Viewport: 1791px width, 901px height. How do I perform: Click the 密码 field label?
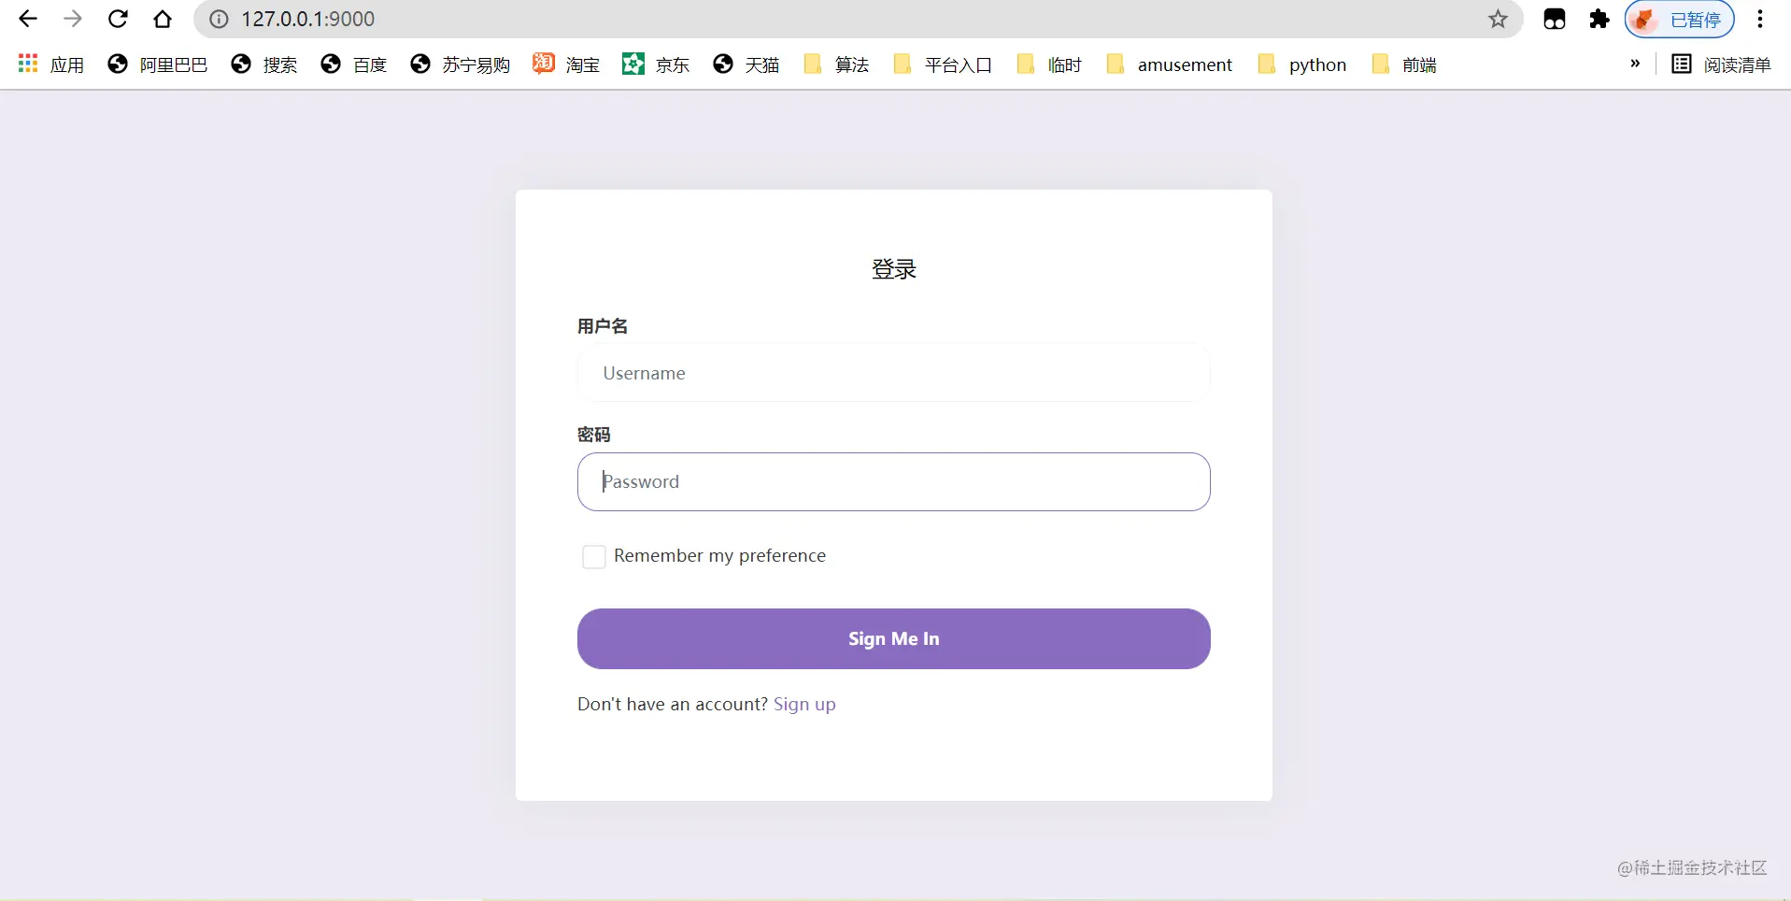(594, 435)
